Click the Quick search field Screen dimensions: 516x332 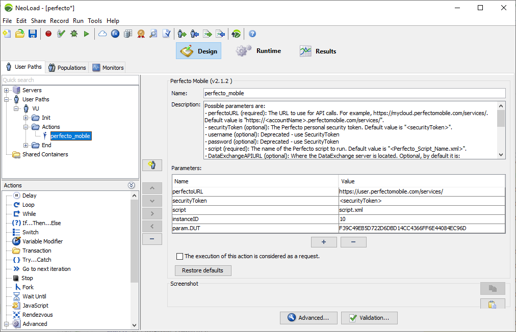click(70, 80)
